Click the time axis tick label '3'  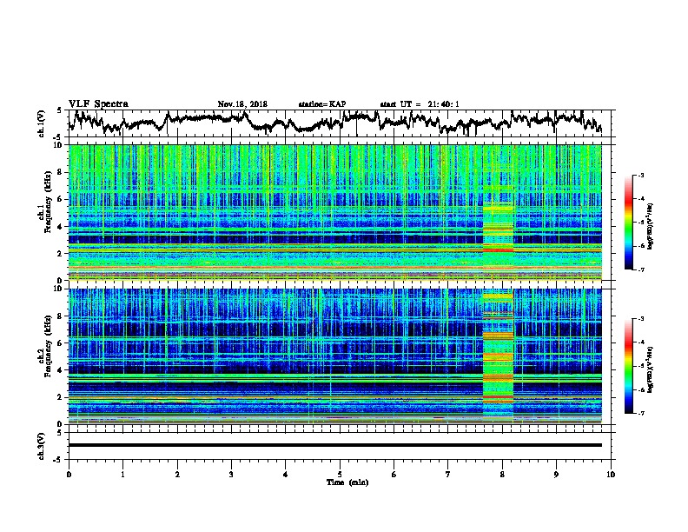231,475
